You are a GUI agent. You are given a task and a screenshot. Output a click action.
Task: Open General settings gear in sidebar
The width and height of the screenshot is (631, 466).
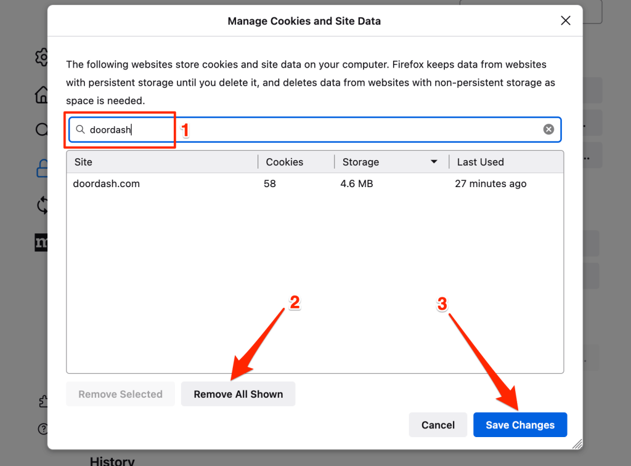tap(41, 58)
